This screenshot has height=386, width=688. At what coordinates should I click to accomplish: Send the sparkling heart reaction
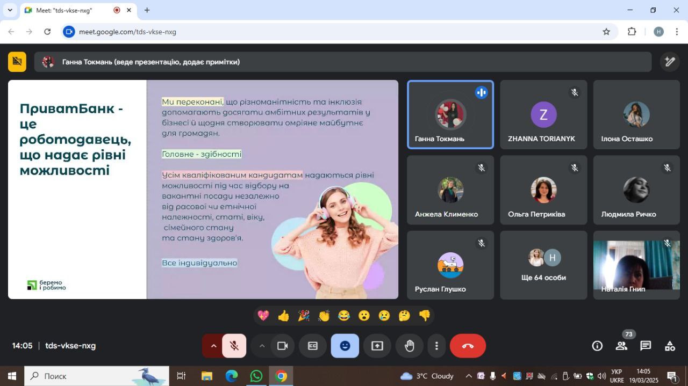(x=263, y=316)
